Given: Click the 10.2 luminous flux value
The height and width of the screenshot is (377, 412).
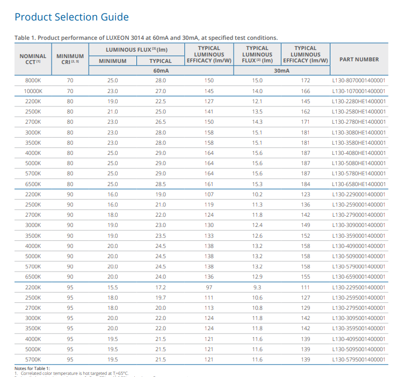Looking at the screenshot, I should coord(257,195).
